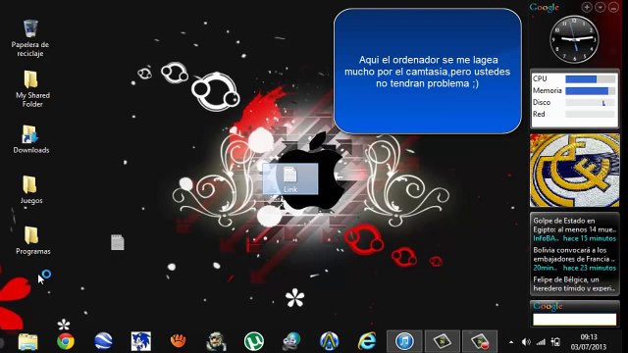The width and height of the screenshot is (628, 353).
Task: Open the Sonic game taskbar icon
Action: pyautogui.click(x=141, y=341)
